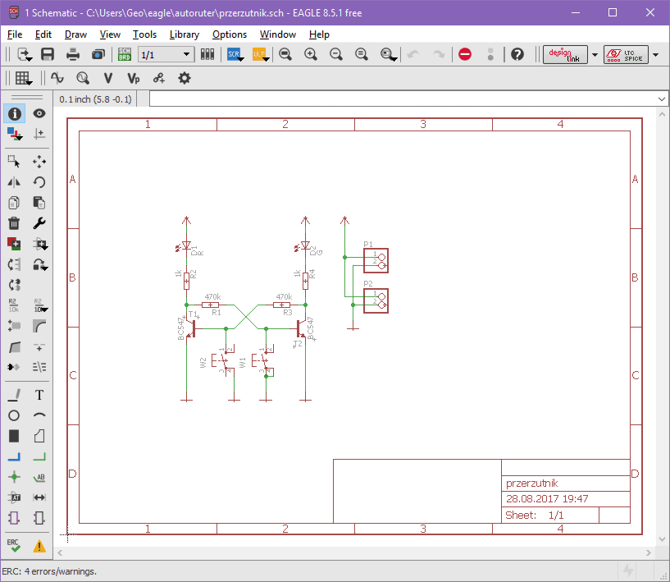The image size is (670, 582).
Task: Select the Junction tool with green dot
Action: (x=14, y=477)
